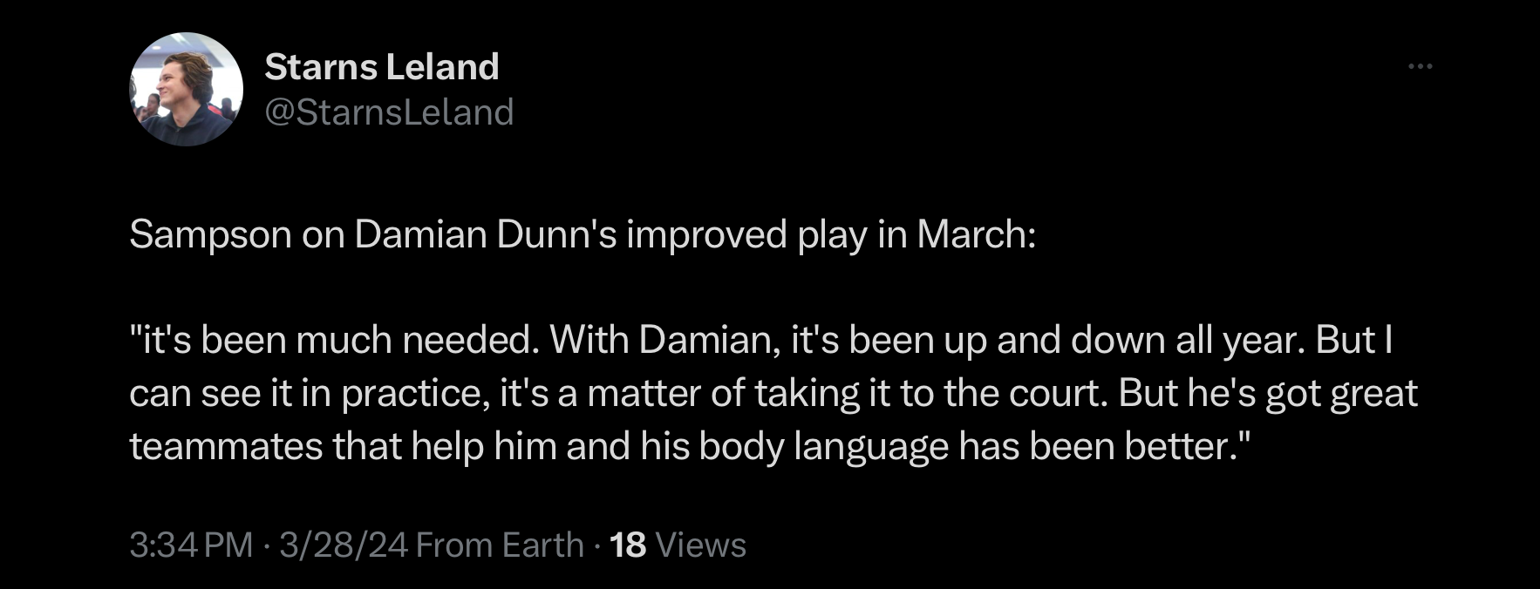Click the word "March:" in the tweet
The image size is (1540, 589).
click(976, 234)
